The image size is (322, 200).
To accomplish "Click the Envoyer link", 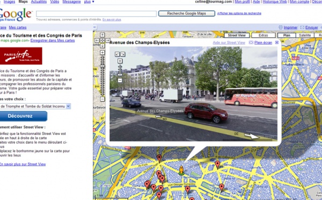I will [311, 27].
